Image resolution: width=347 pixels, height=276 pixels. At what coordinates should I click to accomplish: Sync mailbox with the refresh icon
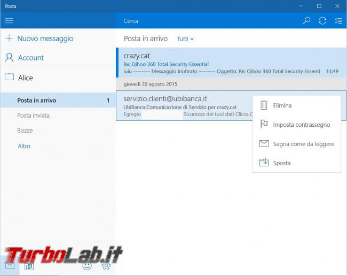coord(322,21)
